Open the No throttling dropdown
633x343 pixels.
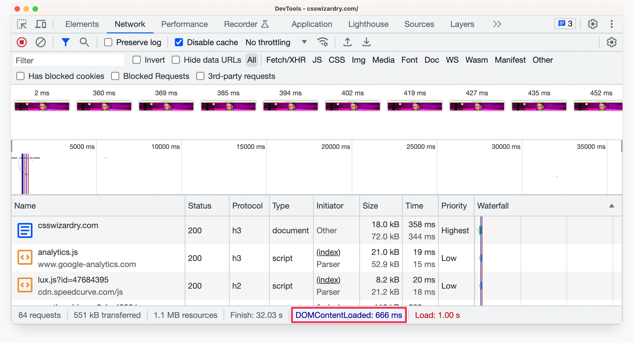point(276,42)
